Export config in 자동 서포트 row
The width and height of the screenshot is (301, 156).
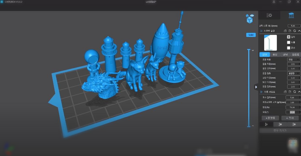click(x=290, y=92)
